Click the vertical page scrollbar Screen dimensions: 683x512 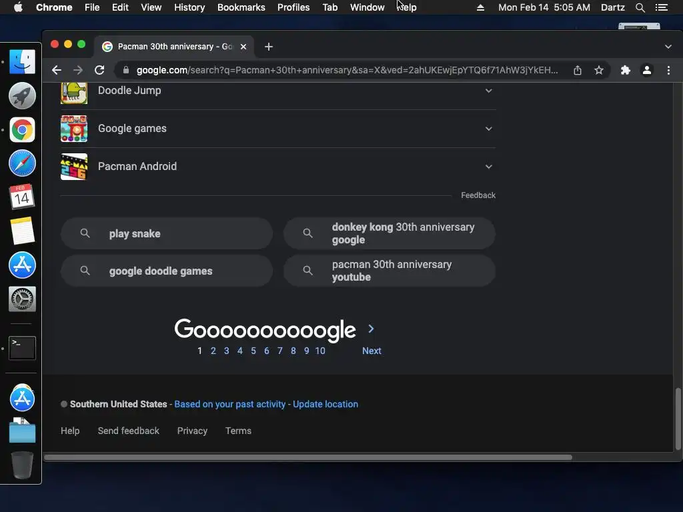click(x=678, y=419)
